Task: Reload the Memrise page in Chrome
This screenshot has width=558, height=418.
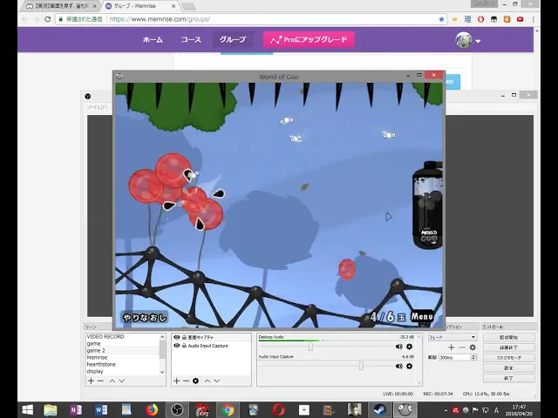Action: click(x=48, y=19)
